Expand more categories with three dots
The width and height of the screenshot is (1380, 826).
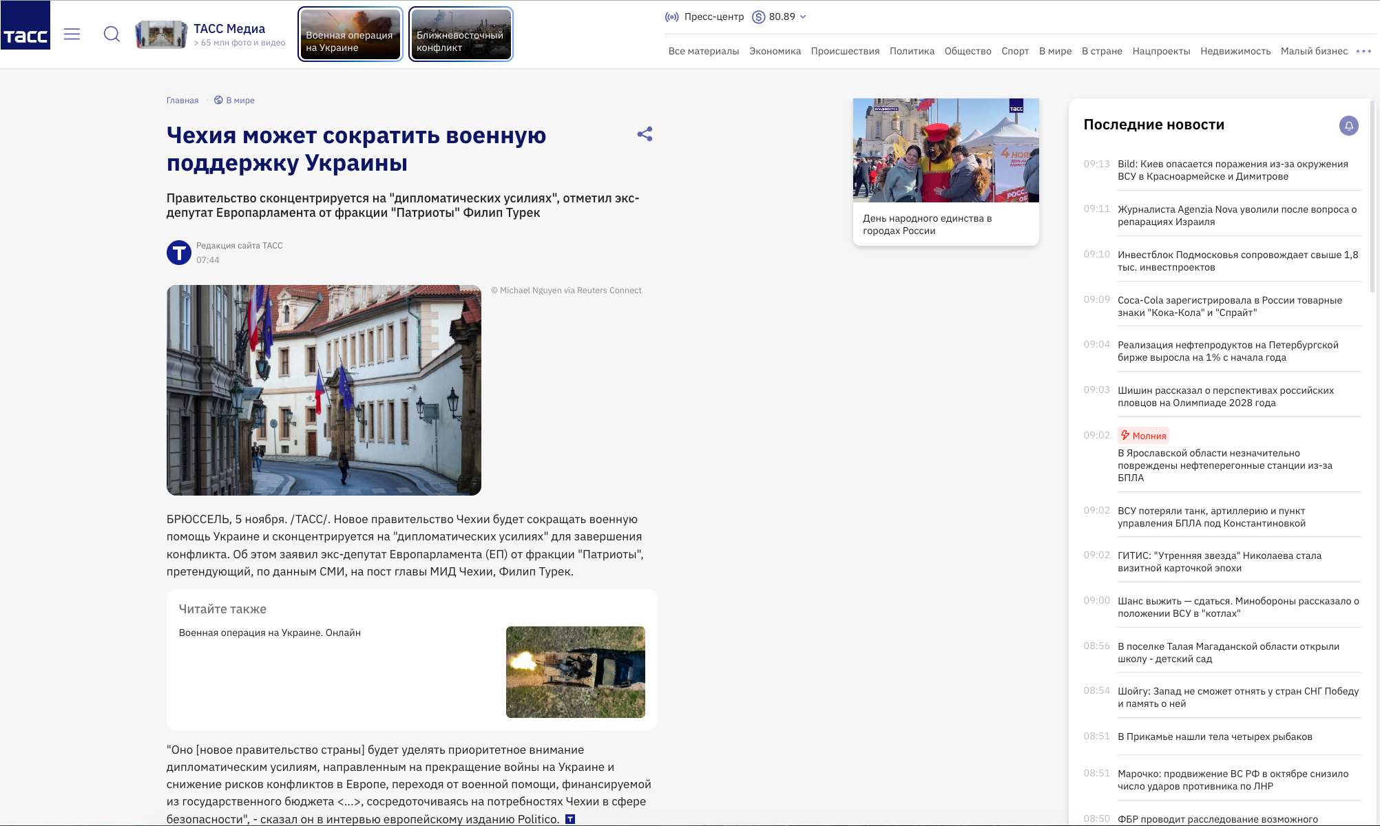point(1363,51)
